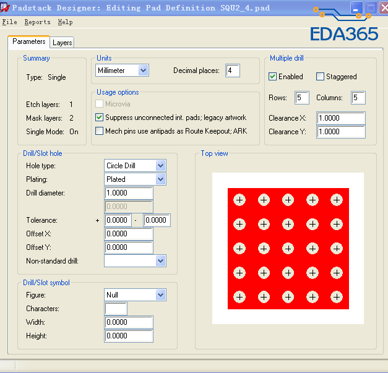Click the Decimal places field
388x373 pixels.
point(232,71)
